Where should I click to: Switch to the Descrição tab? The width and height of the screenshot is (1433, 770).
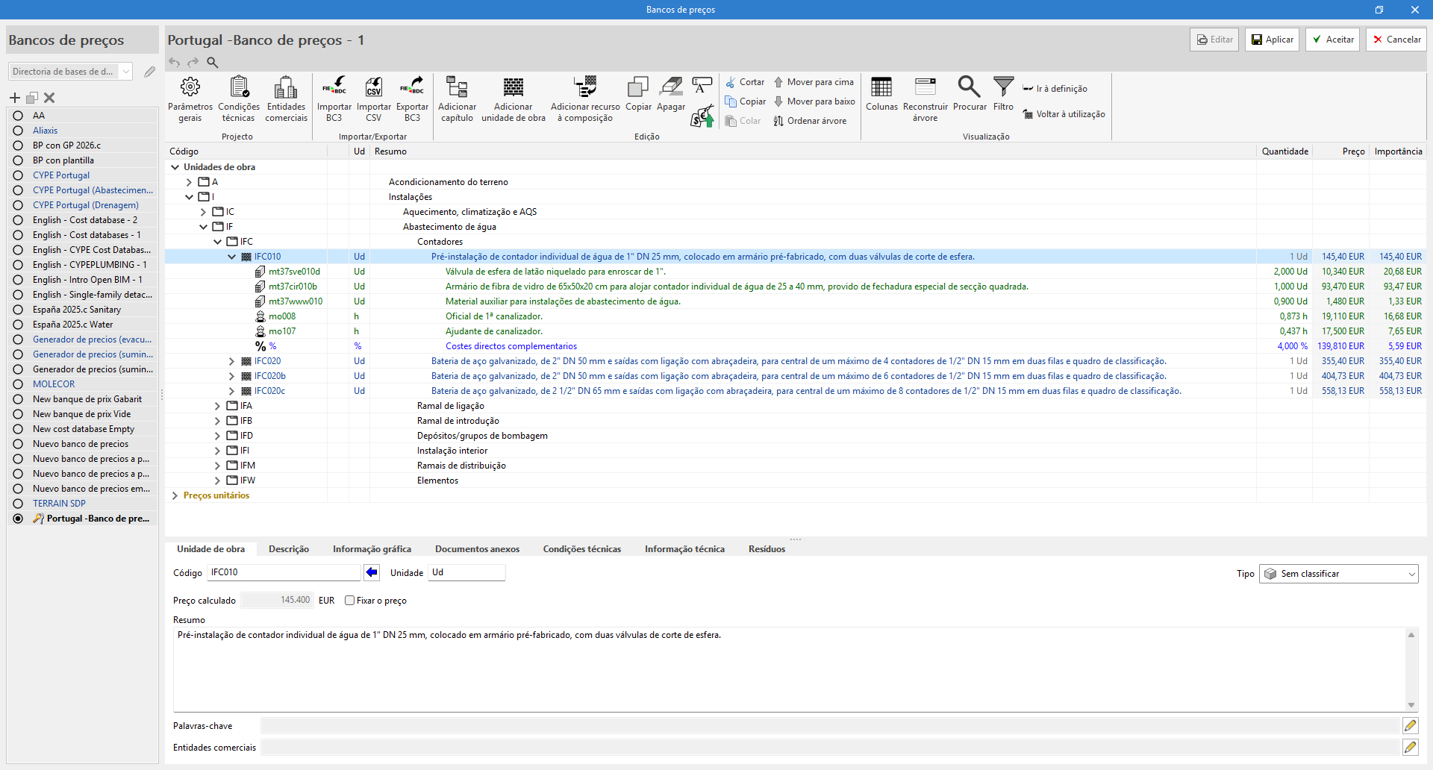(288, 549)
